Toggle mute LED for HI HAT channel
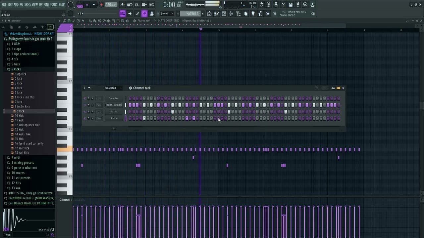 (84, 105)
